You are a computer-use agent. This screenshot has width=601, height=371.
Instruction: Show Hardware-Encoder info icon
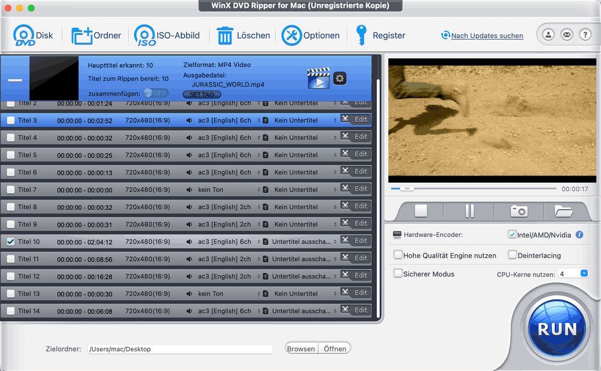click(x=579, y=235)
